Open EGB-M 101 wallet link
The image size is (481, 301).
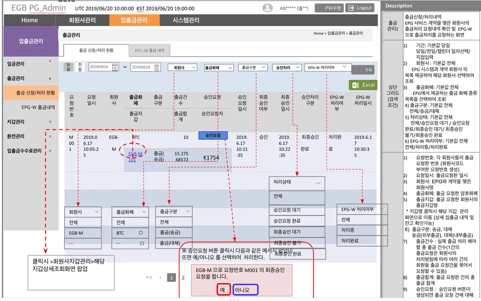coord(135,156)
